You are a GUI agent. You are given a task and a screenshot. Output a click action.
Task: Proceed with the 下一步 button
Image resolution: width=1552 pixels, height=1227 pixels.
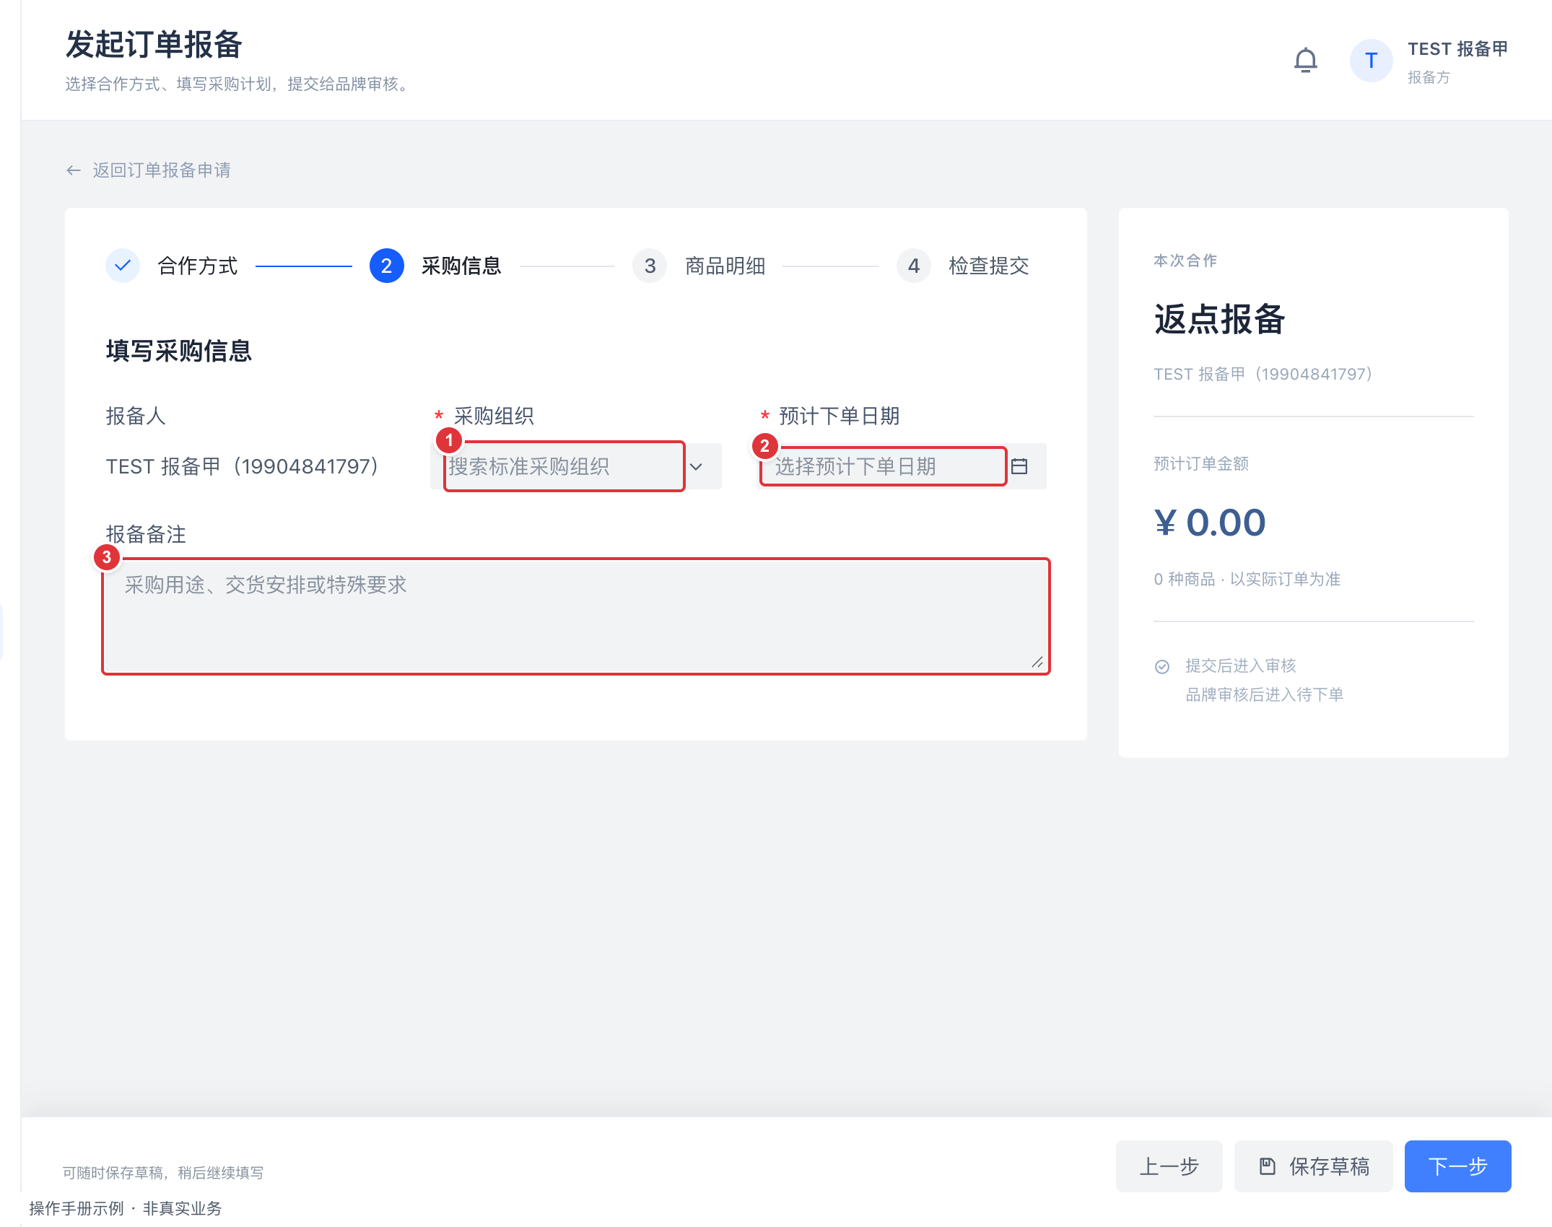coord(1457,1166)
